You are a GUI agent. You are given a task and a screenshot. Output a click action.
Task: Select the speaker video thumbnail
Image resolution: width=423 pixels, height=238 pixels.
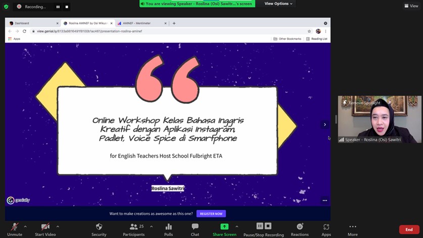[x=379, y=119]
